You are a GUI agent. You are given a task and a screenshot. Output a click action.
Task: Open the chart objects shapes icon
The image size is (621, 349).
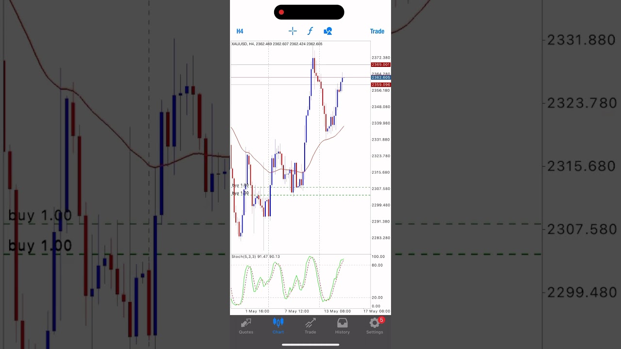coord(328,31)
